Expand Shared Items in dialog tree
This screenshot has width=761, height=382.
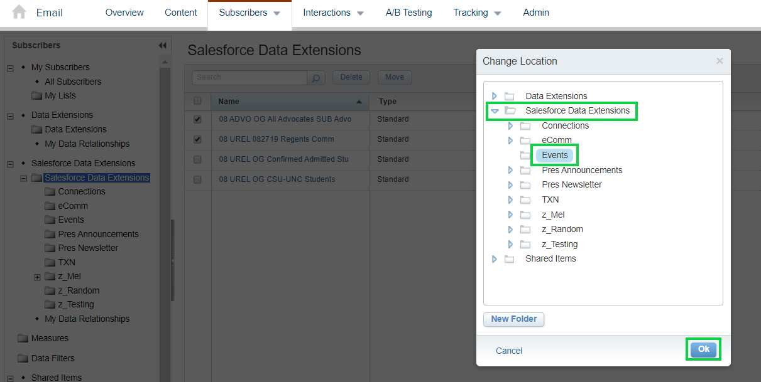click(x=494, y=258)
